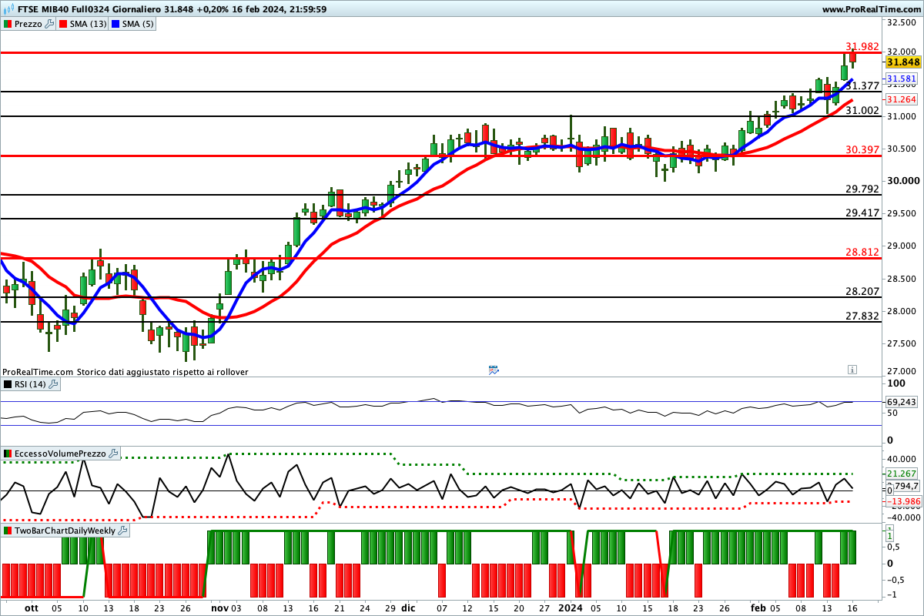This screenshot has width=924, height=616.
Task: Click the green upper band value 21.267
Action: click(x=902, y=474)
